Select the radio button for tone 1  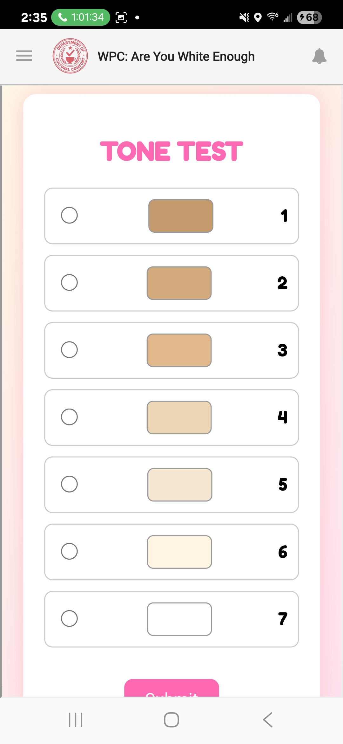click(x=69, y=215)
